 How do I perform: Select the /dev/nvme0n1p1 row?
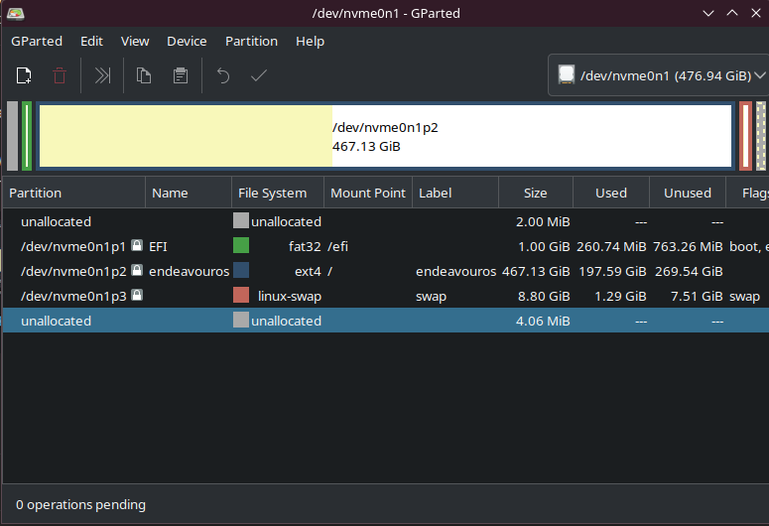point(385,246)
